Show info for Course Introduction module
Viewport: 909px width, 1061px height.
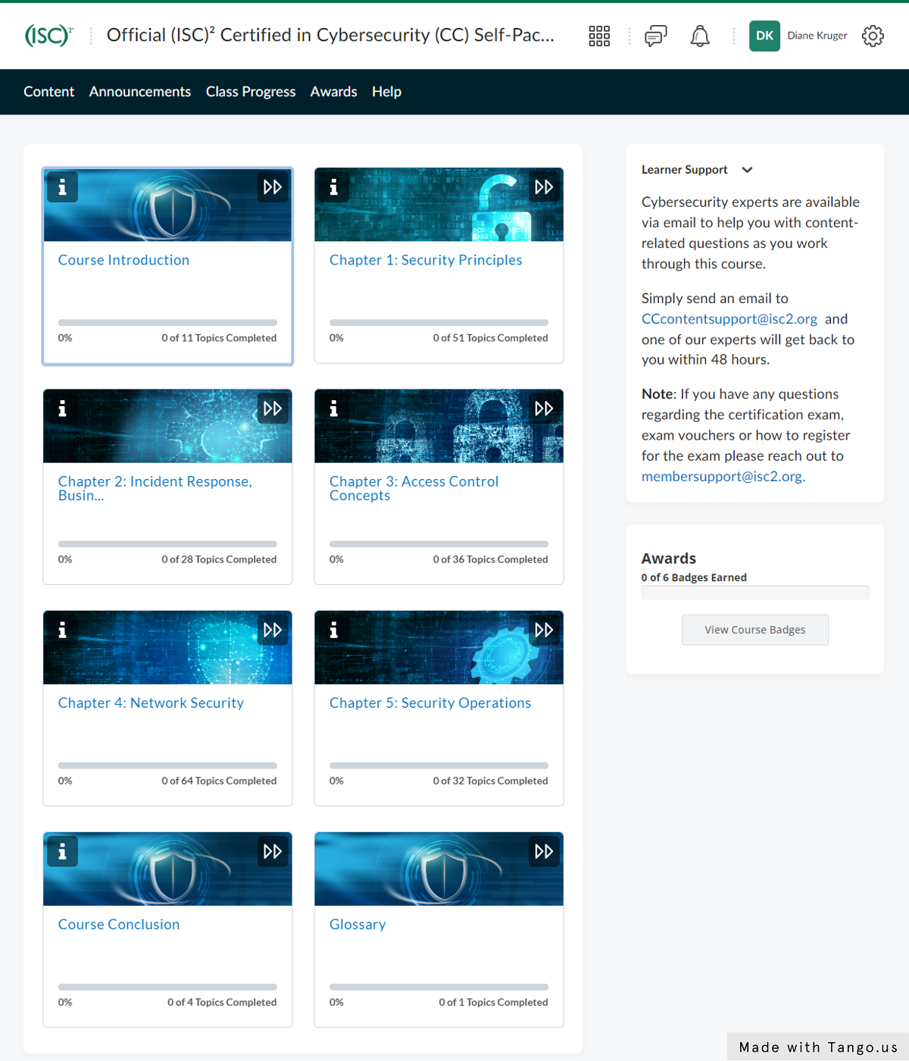[62, 186]
